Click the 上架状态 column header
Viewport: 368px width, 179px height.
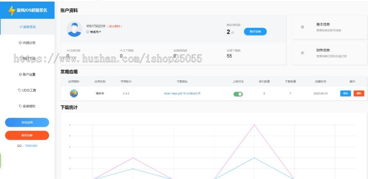[238, 82]
